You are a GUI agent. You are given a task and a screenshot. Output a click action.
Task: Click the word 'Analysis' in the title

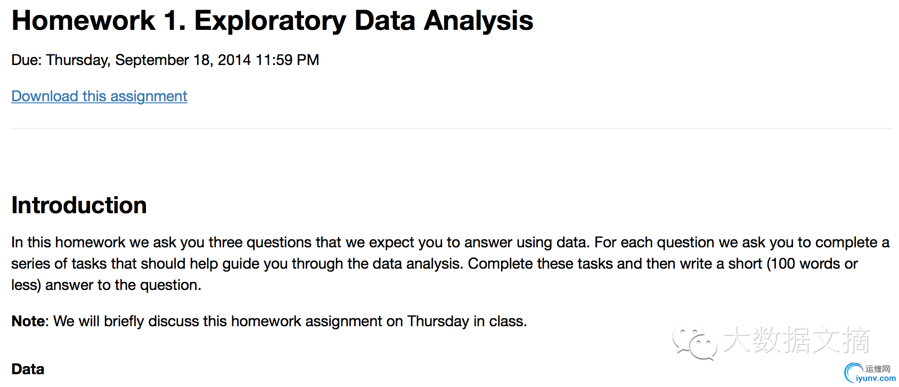pos(478,21)
